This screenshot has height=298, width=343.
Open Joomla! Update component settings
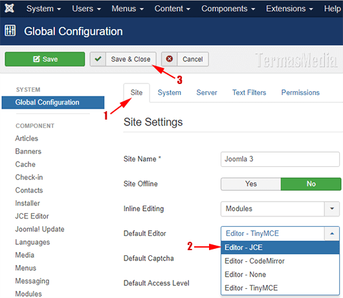pyautogui.click(x=39, y=229)
